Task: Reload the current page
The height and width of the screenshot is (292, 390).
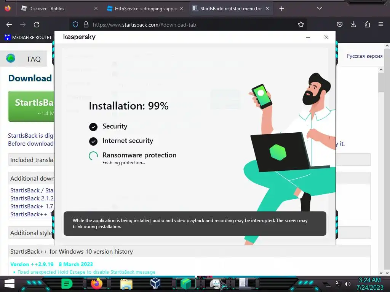Action: click(37, 25)
